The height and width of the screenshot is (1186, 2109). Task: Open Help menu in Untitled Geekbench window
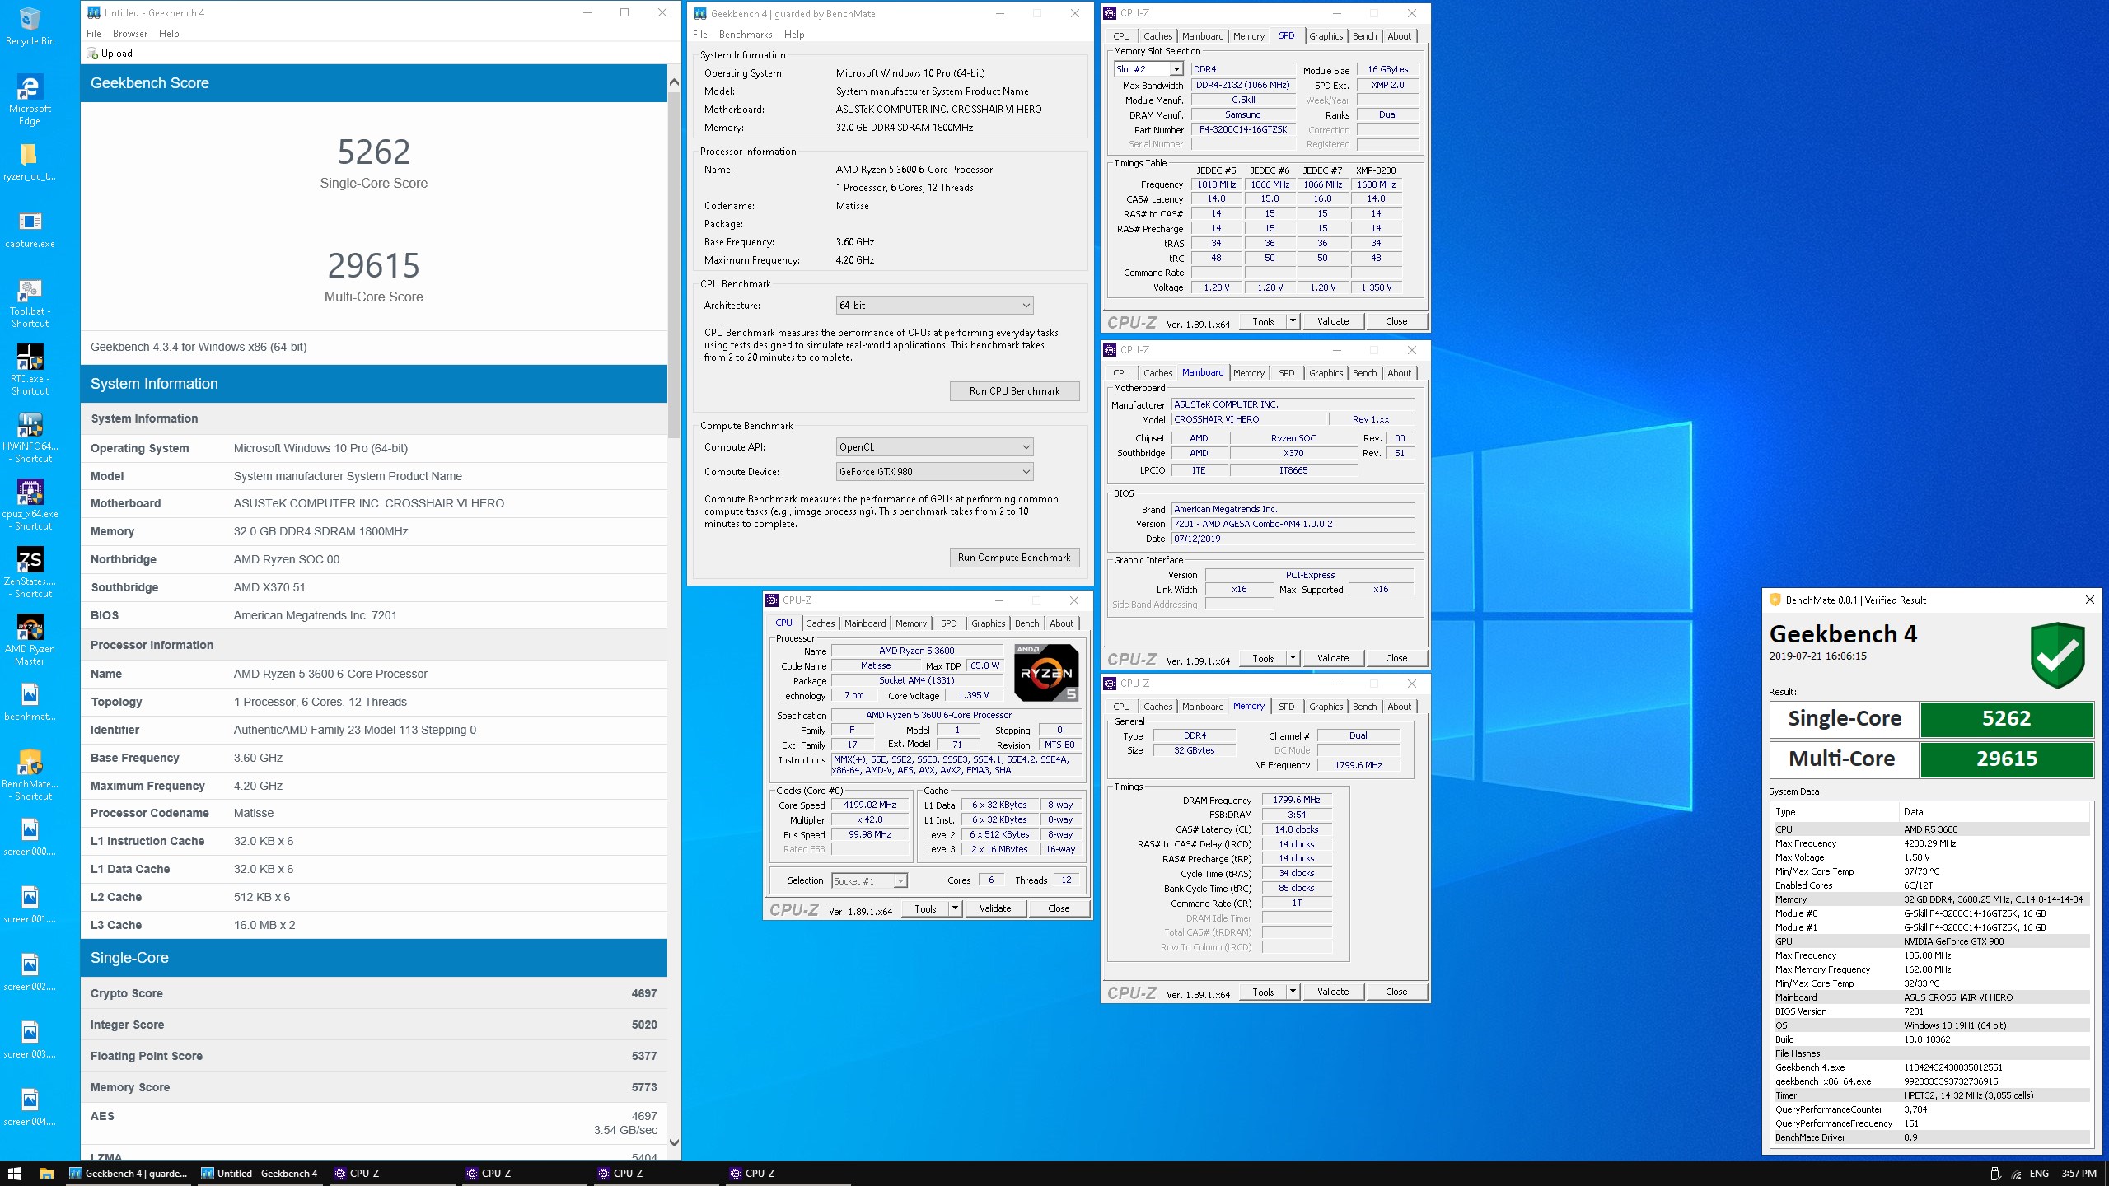[169, 34]
